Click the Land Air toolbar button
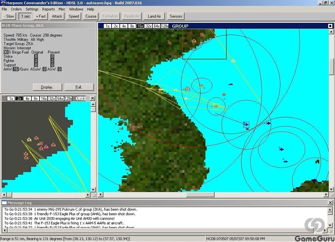 [x=154, y=16]
